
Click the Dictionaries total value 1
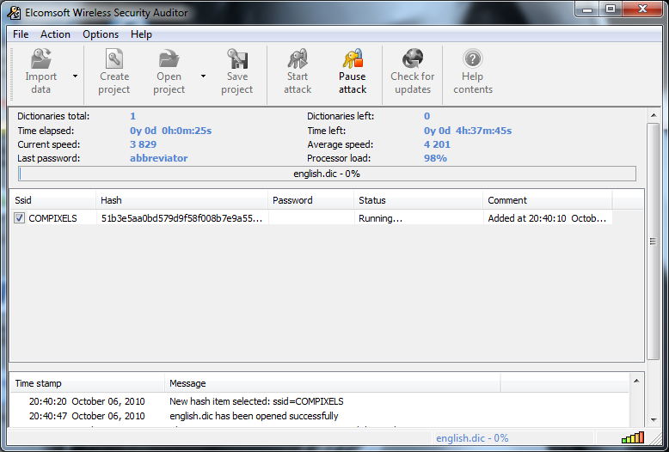pos(132,116)
